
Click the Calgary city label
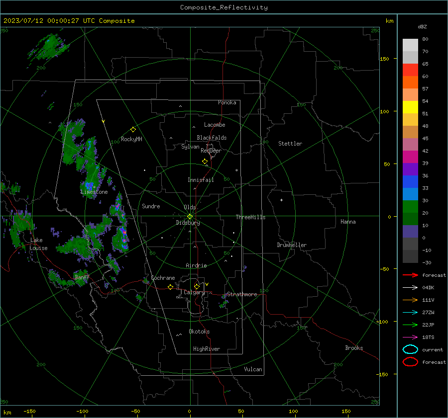pos(194,292)
